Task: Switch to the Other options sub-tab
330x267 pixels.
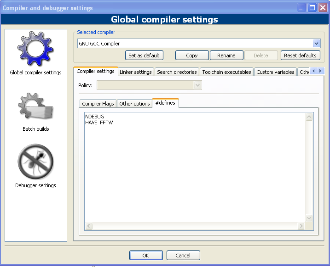Action: click(x=134, y=104)
